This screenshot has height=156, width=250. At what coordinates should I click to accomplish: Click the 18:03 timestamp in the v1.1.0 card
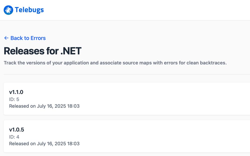click(73, 106)
